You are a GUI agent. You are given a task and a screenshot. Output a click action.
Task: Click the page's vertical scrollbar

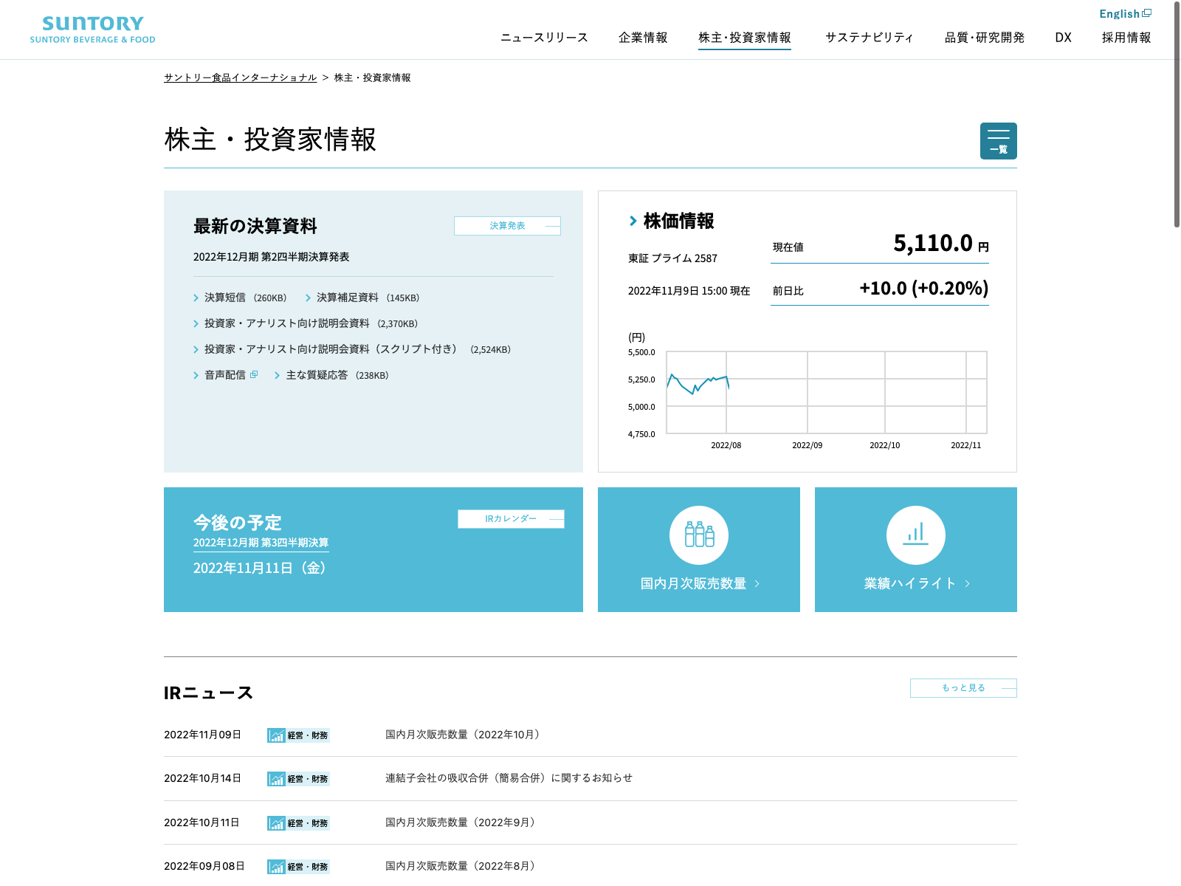tap(1177, 148)
